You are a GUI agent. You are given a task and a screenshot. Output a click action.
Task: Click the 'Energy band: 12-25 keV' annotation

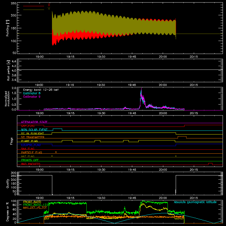pos(41,90)
